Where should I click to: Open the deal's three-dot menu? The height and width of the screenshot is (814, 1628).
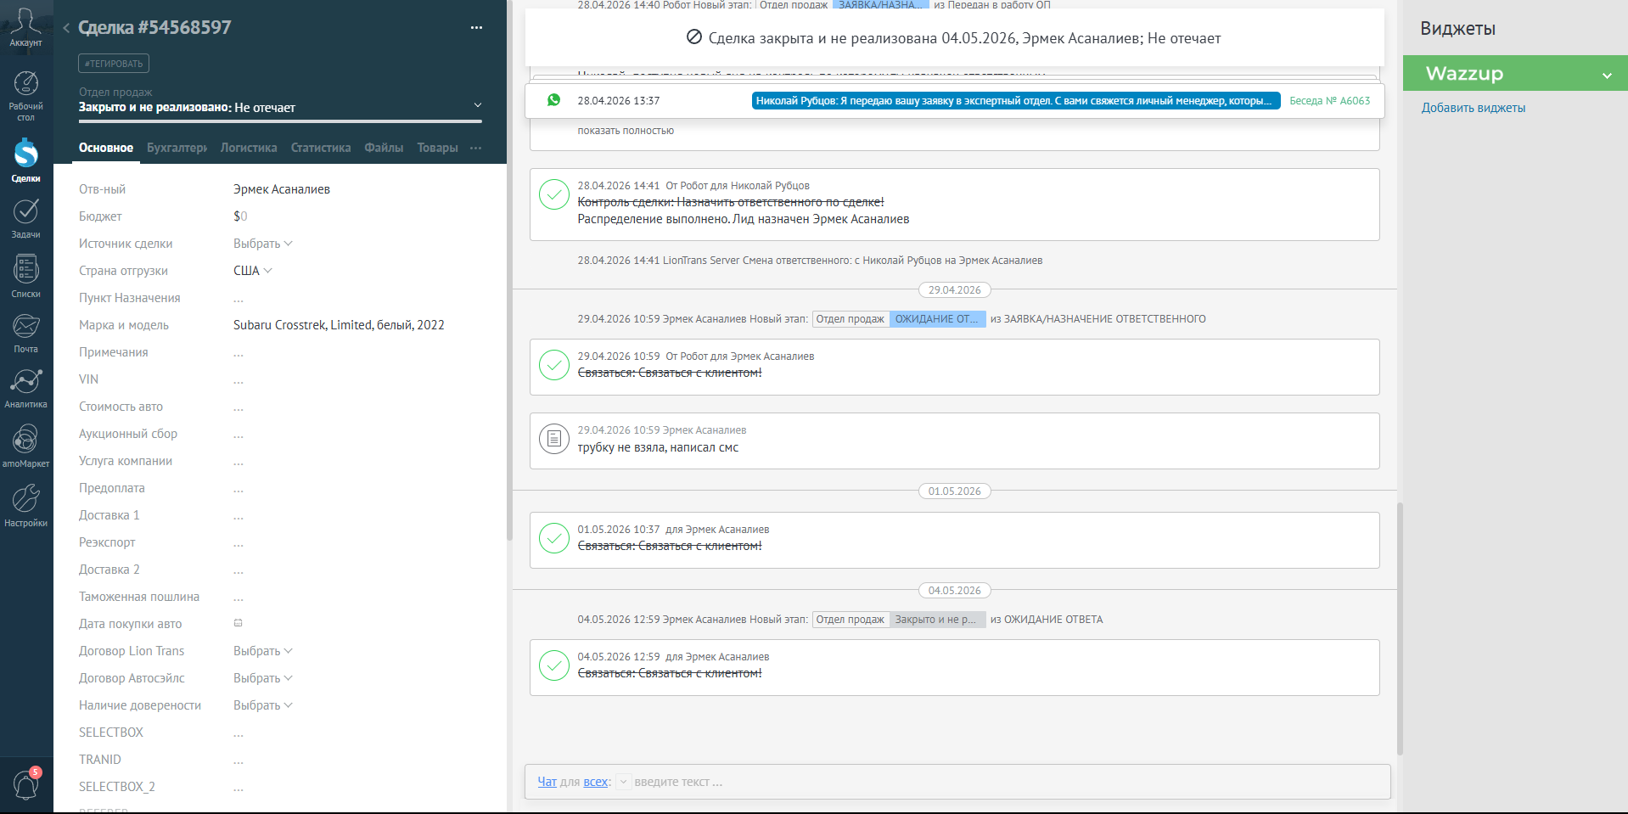point(476,28)
